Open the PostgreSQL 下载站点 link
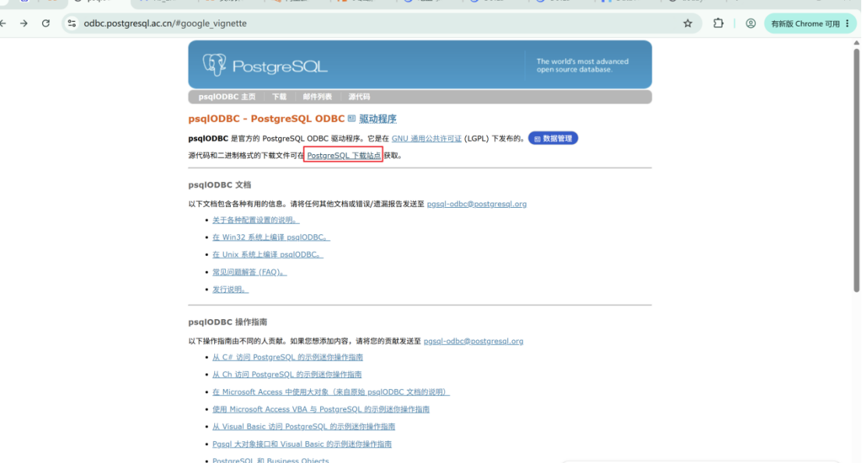This screenshot has width=862, height=463. (344, 156)
